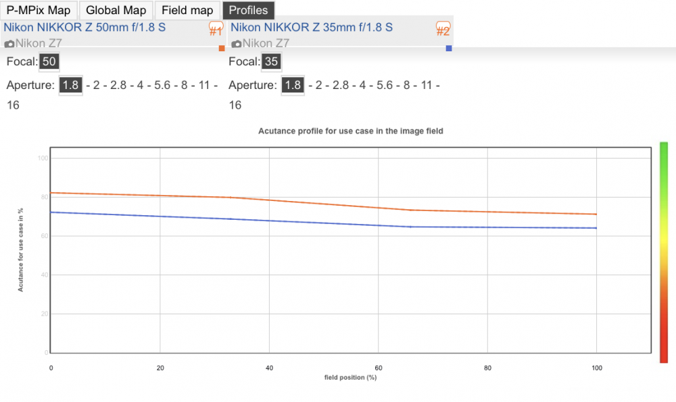Click the chart title 'Acutance profile for use case'
Image resolution: width=676 pixels, height=402 pixels.
(350, 131)
